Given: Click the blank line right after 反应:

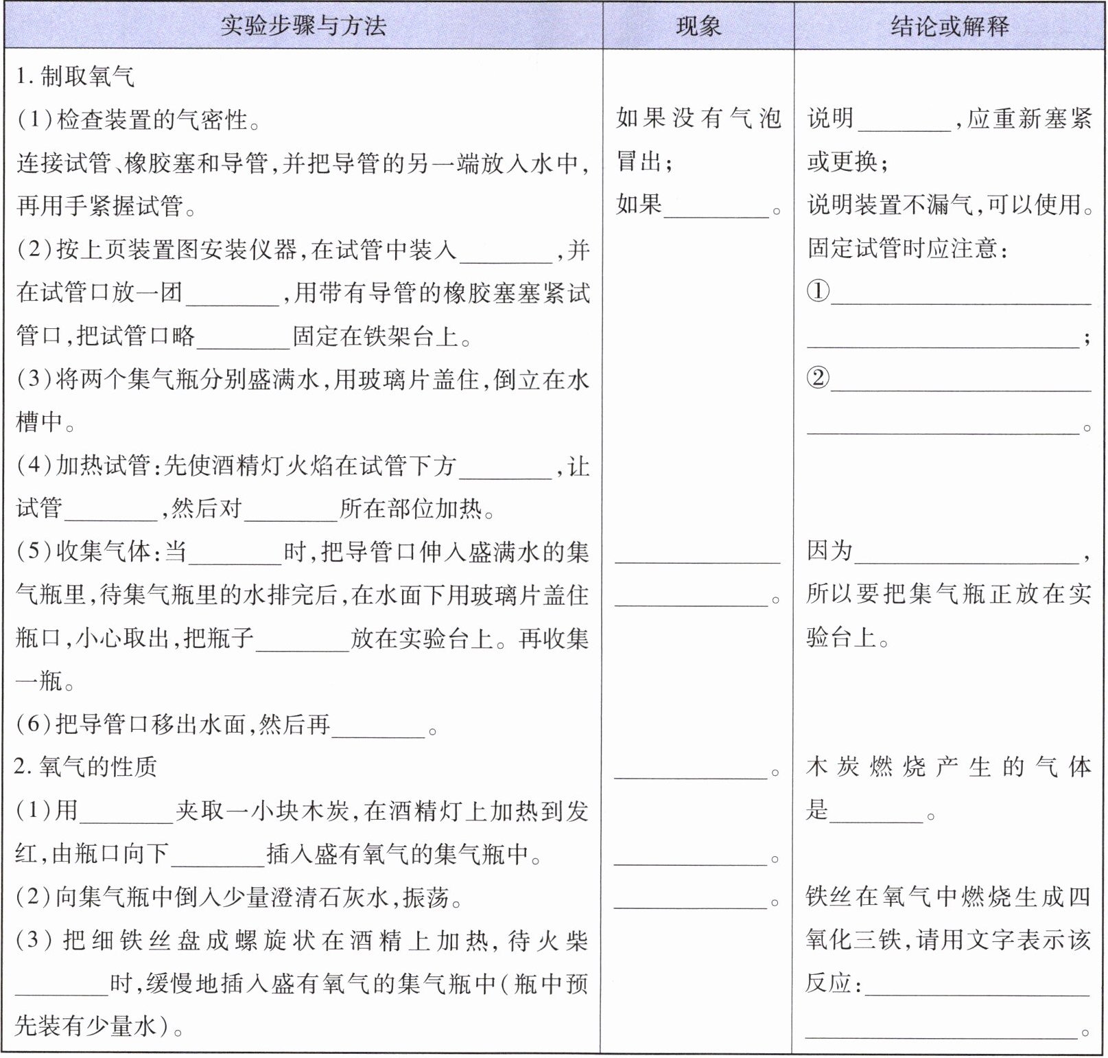Looking at the screenshot, I should click(977, 985).
